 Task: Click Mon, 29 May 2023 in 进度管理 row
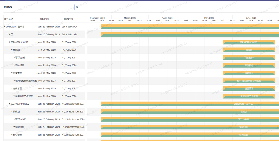(x=46, y=88)
